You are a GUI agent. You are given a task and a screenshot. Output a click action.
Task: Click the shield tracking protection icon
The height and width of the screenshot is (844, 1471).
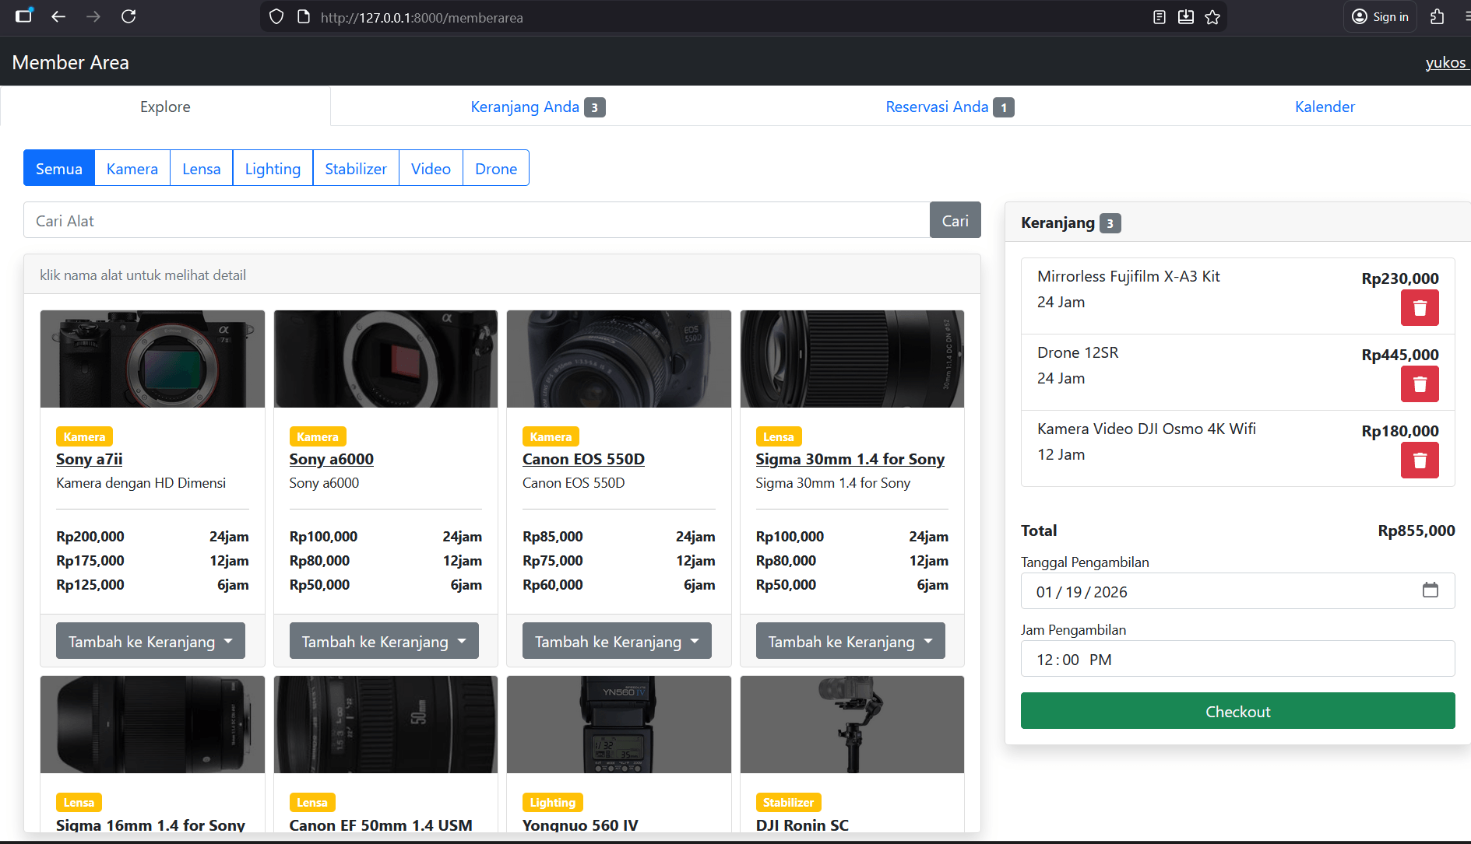tap(276, 17)
